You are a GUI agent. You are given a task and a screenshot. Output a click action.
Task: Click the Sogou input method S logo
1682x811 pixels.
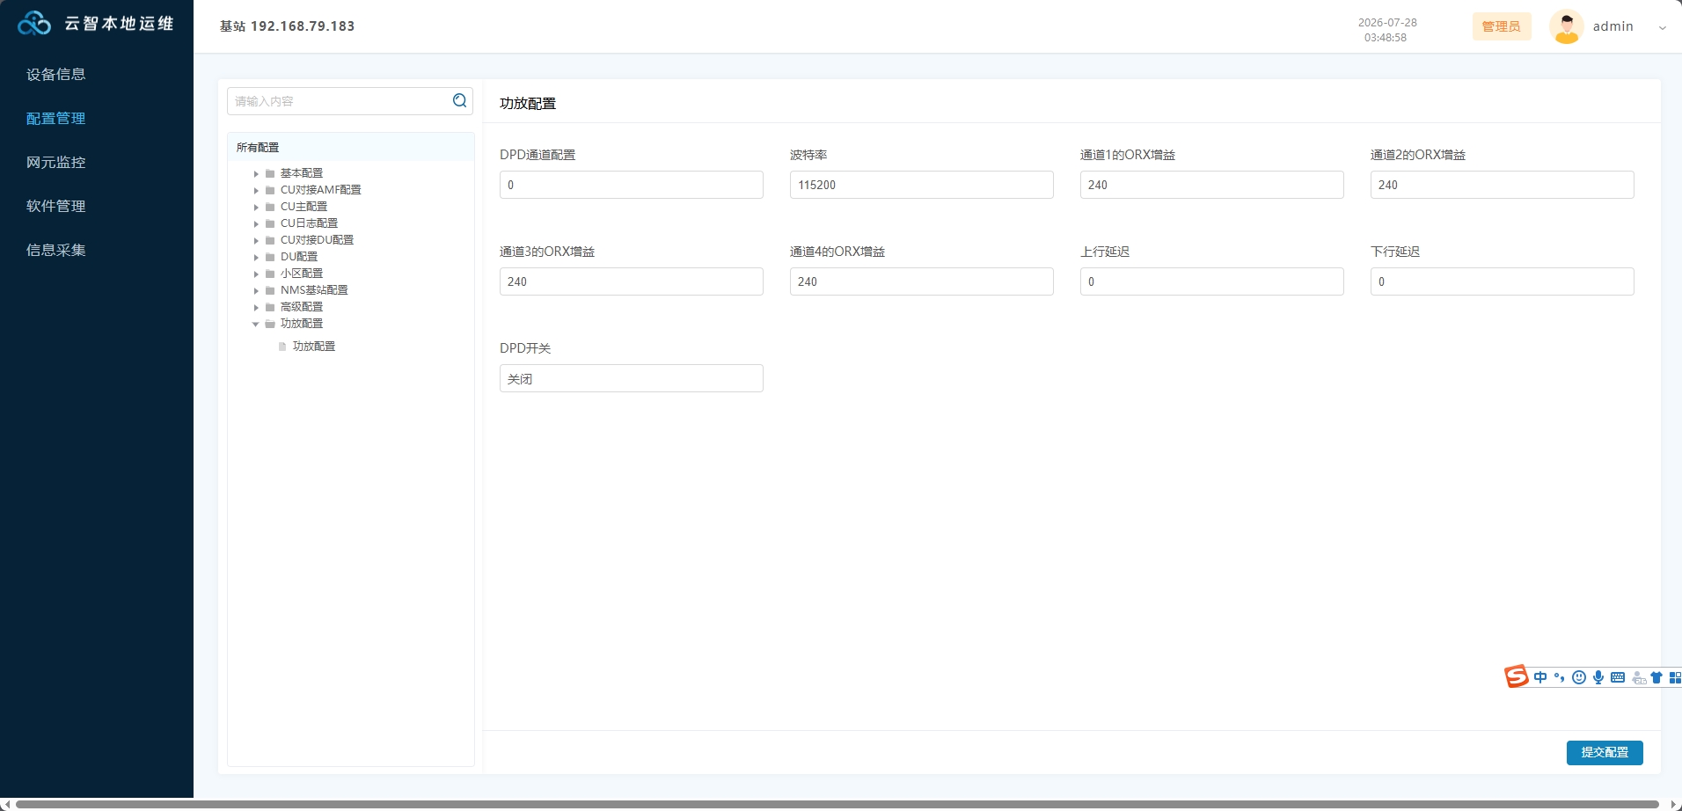click(1516, 676)
